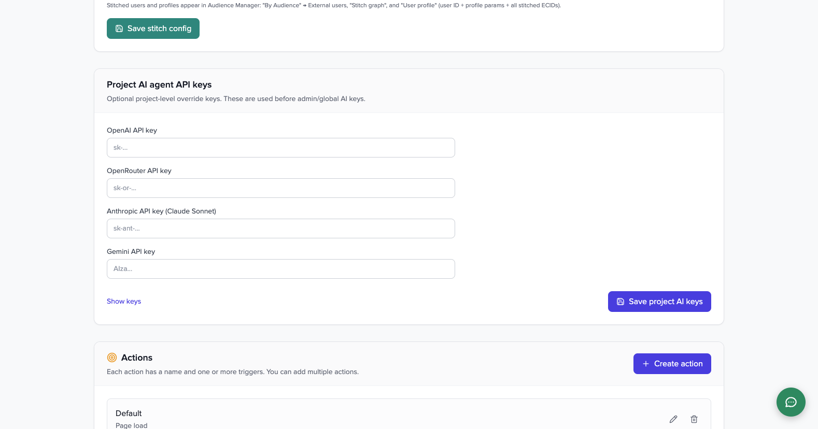
Task: Click the Save stitch config button
Action: click(153, 28)
